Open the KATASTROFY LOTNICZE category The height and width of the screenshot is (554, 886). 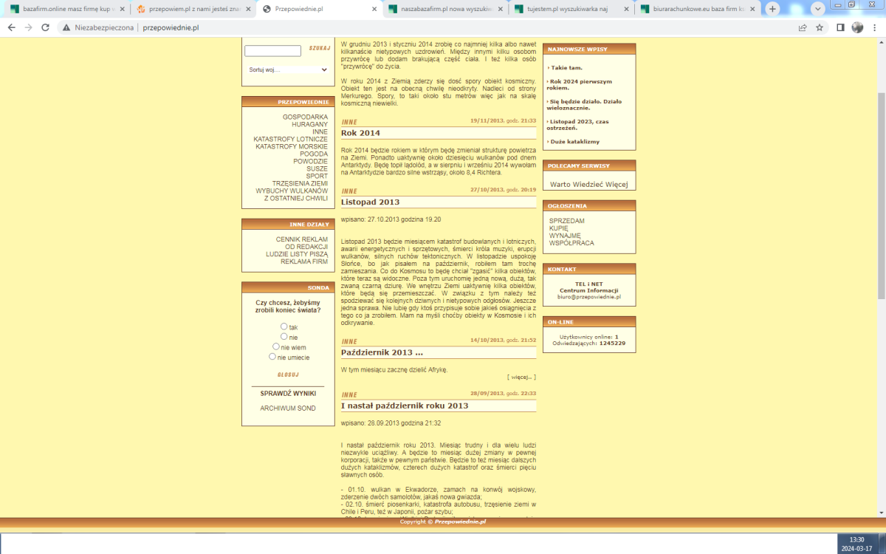pyautogui.click(x=290, y=139)
